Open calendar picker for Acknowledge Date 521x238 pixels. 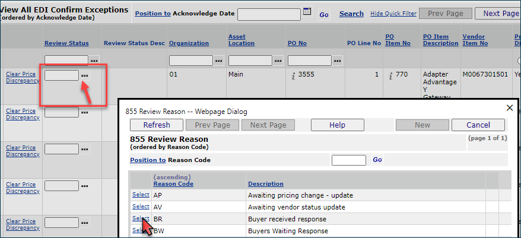(x=307, y=12)
